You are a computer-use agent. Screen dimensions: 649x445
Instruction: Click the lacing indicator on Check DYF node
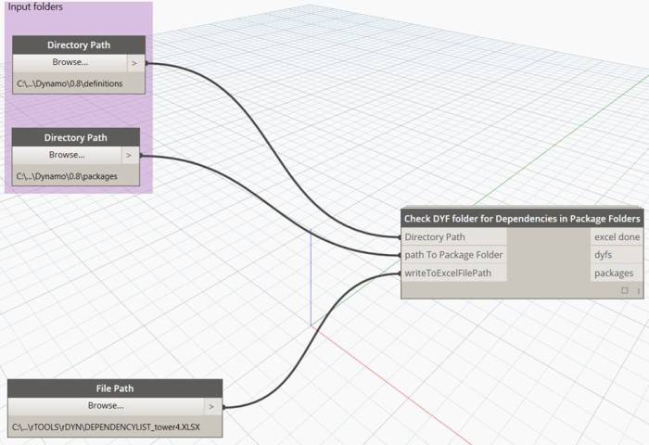point(638,290)
